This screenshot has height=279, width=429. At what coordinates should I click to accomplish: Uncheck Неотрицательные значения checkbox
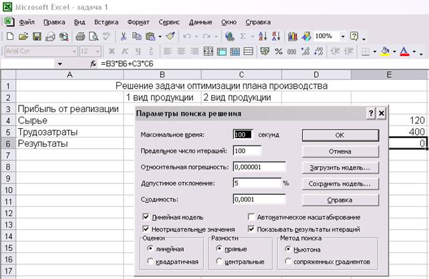tap(147, 229)
